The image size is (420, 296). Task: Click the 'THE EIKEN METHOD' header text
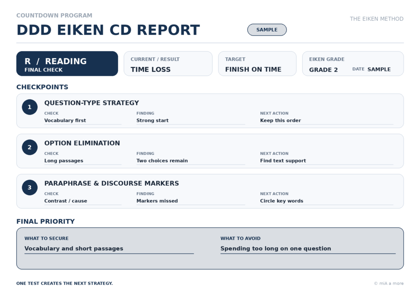coord(377,19)
